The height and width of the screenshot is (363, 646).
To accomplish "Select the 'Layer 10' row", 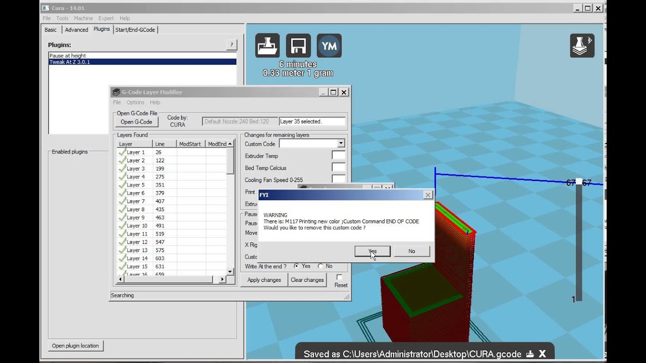I will point(172,225).
